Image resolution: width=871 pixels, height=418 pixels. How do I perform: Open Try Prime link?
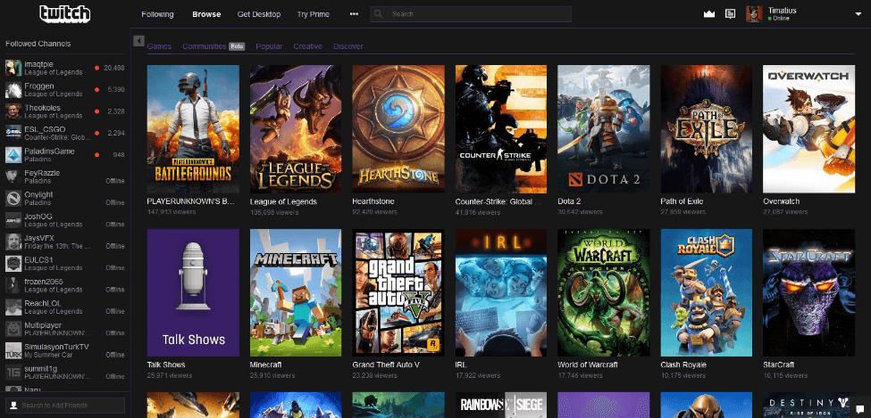tap(314, 14)
